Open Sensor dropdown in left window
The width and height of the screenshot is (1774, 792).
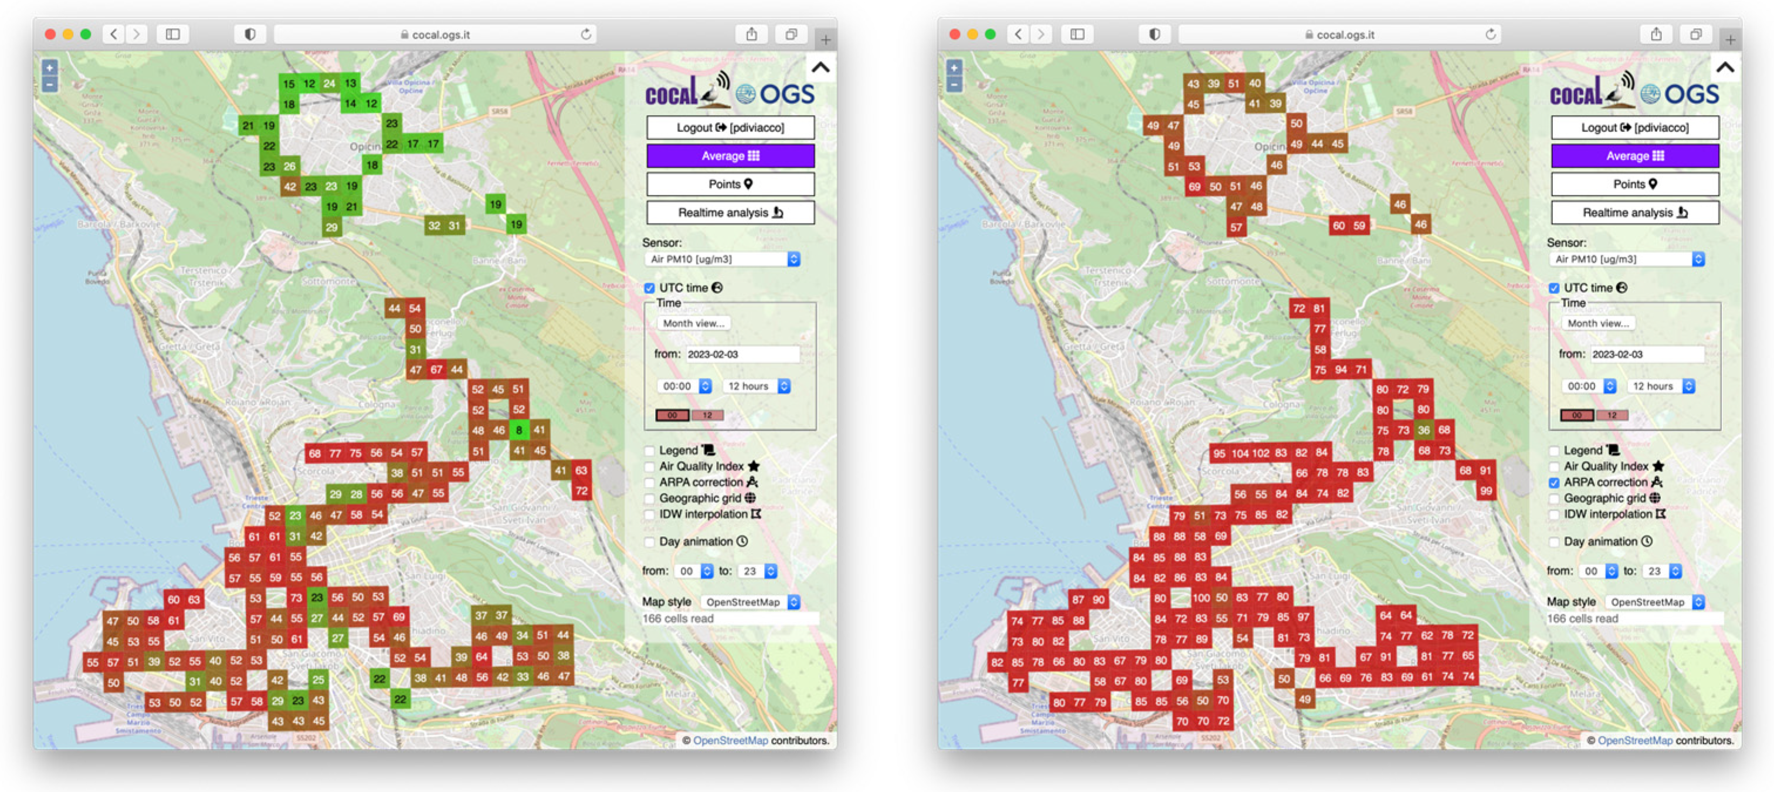[723, 260]
